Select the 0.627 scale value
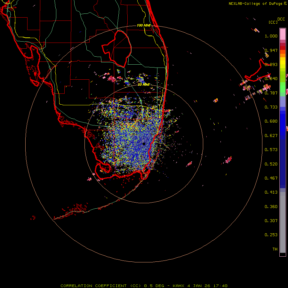Image resolution: width=288 pixels, height=288 pixels. (x=271, y=136)
